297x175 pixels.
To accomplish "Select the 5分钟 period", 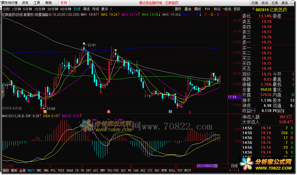I will click(28, 9).
